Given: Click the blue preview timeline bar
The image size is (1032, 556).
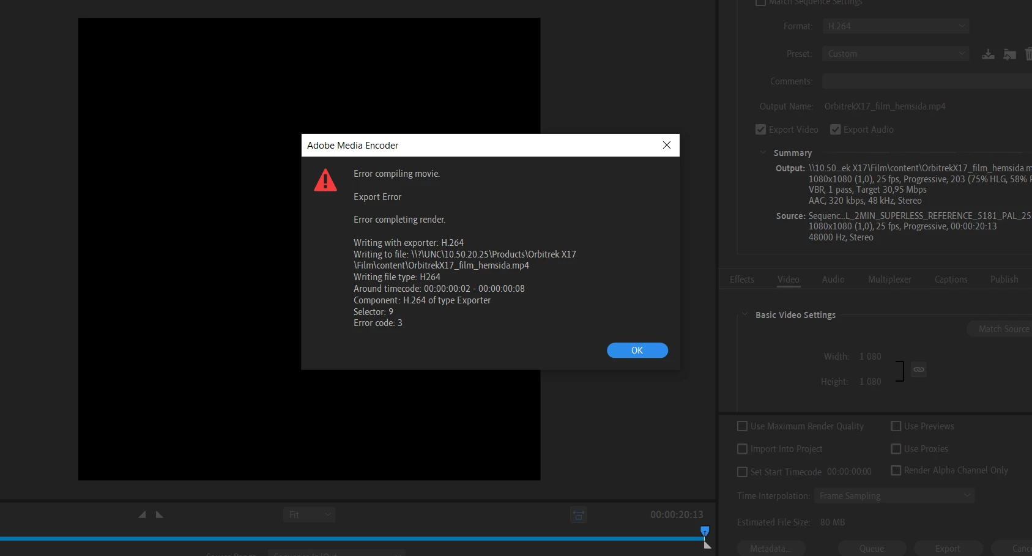Looking at the screenshot, I should click(x=352, y=539).
